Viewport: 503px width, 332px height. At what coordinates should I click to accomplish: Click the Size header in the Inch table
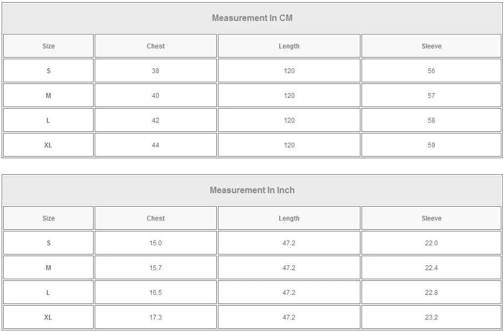click(x=48, y=218)
